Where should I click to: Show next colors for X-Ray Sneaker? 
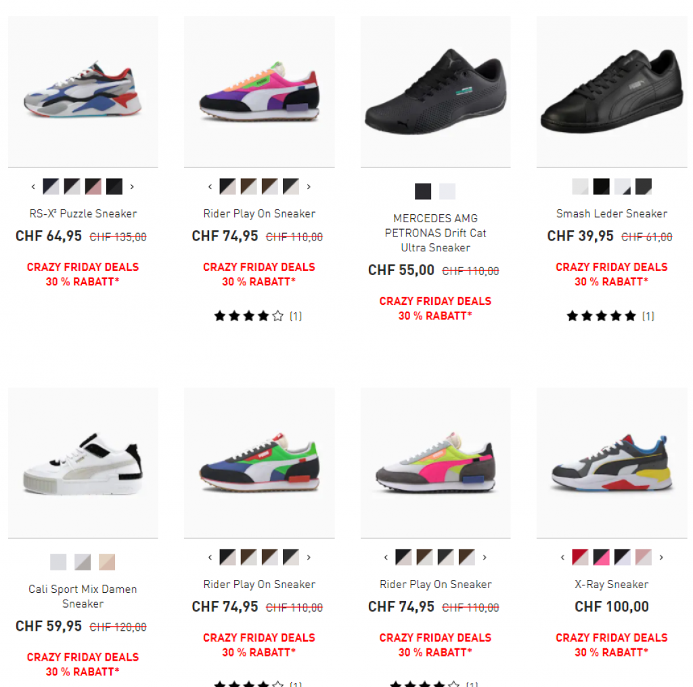661,558
